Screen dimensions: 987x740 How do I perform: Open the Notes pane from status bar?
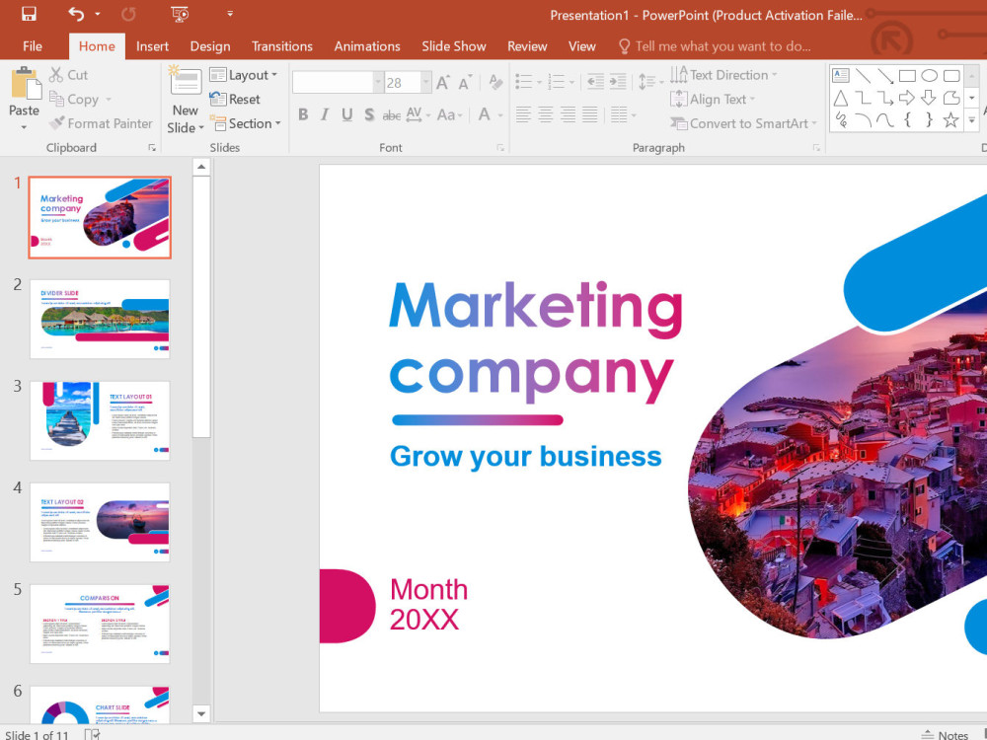(945, 734)
